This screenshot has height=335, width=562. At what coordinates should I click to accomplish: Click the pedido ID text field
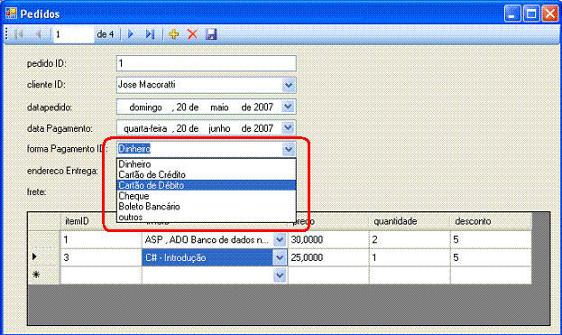pos(206,63)
